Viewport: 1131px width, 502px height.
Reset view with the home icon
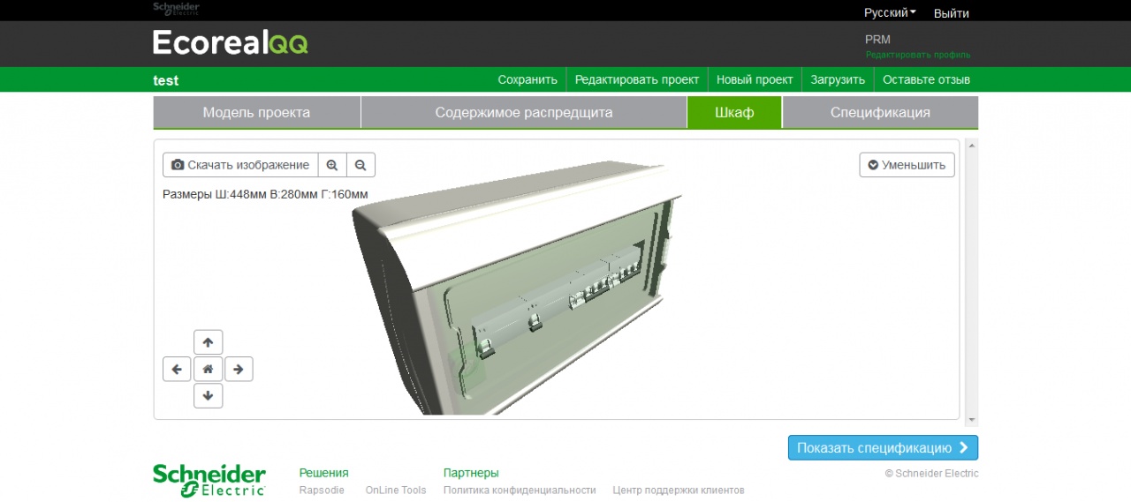208,369
